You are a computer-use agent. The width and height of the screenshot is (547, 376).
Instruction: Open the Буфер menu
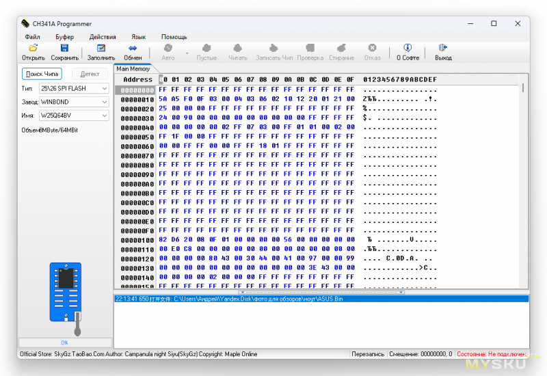[64, 37]
